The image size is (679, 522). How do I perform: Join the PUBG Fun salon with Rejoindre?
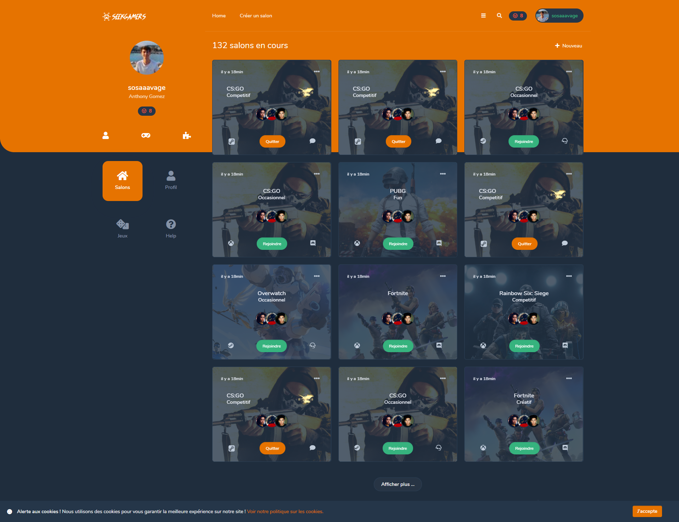coord(398,244)
